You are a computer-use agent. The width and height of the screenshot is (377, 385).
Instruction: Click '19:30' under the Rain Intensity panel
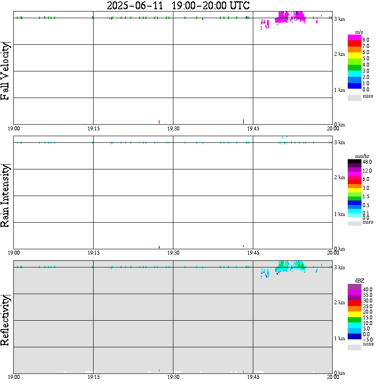173,253
